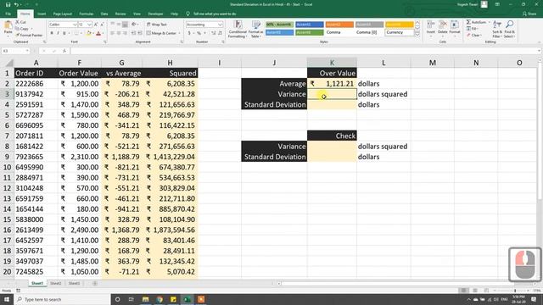The image size is (543, 305).
Task: Toggle Align Left for the cell
Action: pyautogui.click(x=112, y=33)
